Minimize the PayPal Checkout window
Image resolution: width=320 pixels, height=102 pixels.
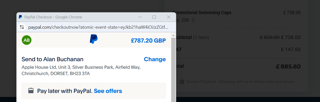pyautogui.click(x=140, y=17)
